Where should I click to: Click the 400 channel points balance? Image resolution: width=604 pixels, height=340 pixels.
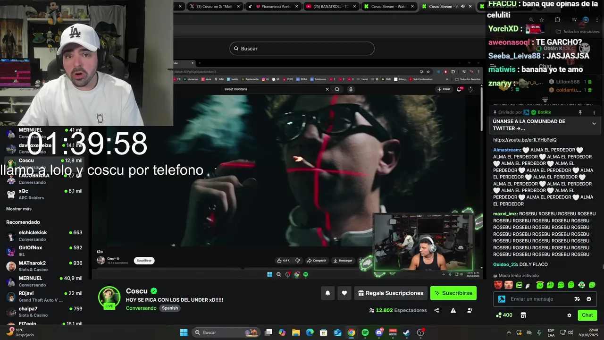(x=504, y=315)
